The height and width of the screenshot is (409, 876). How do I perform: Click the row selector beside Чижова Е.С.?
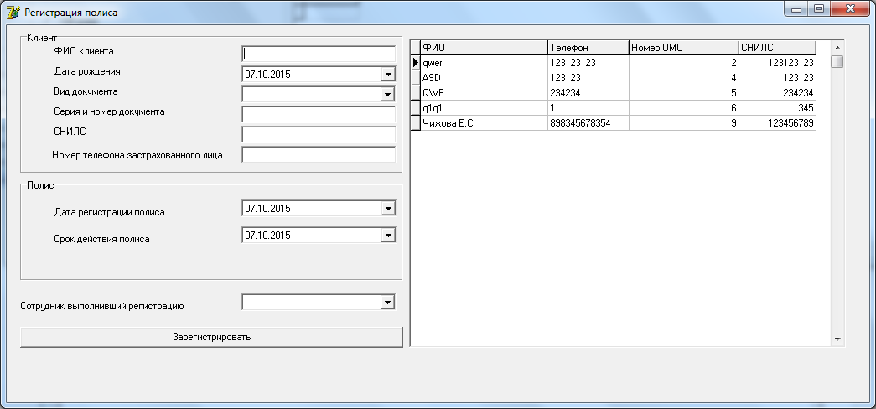click(x=415, y=123)
